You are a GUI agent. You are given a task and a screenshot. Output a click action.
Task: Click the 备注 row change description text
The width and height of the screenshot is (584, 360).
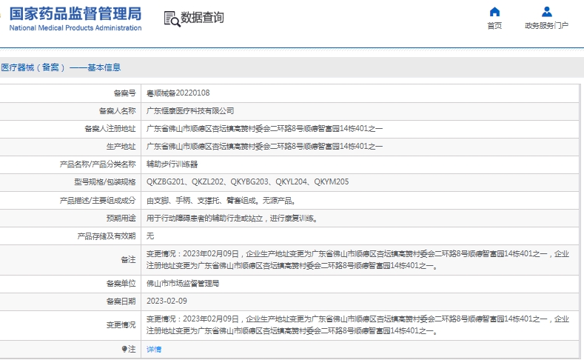click(x=358, y=260)
